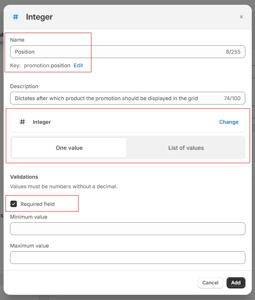Click the hash icon beside Integer type
This screenshot has height=300, width=255.
pos(22,122)
